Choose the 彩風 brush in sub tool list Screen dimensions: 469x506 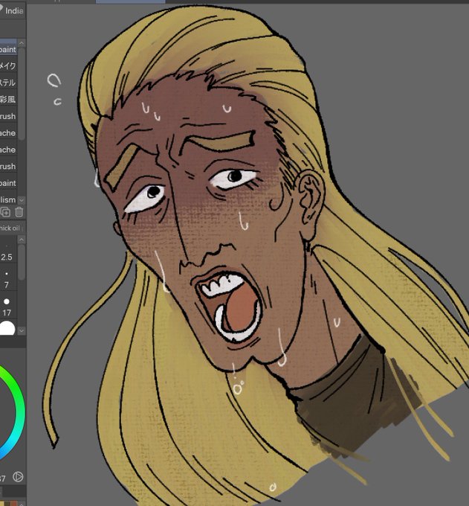coord(8,100)
